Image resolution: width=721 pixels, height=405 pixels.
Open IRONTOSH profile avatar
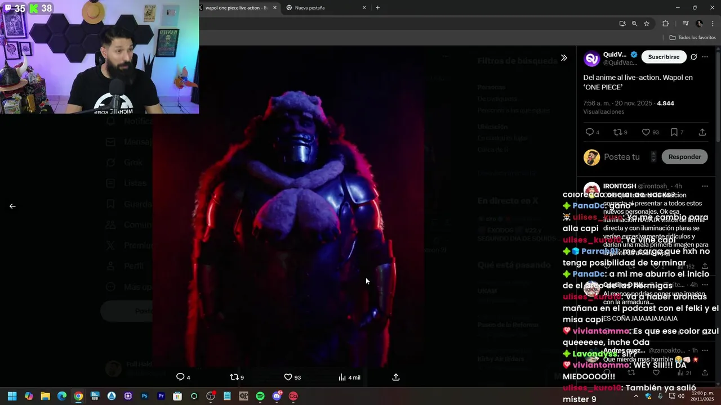pyautogui.click(x=591, y=190)
